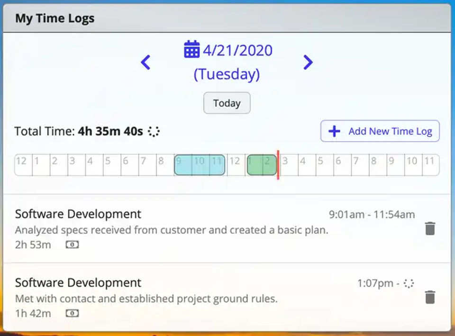Image resolution: width=455 pixels, height=336 pixels.
Task: Click the 6 AM slot on timeline
Action: pyautogui.click(x=130, y=165)
